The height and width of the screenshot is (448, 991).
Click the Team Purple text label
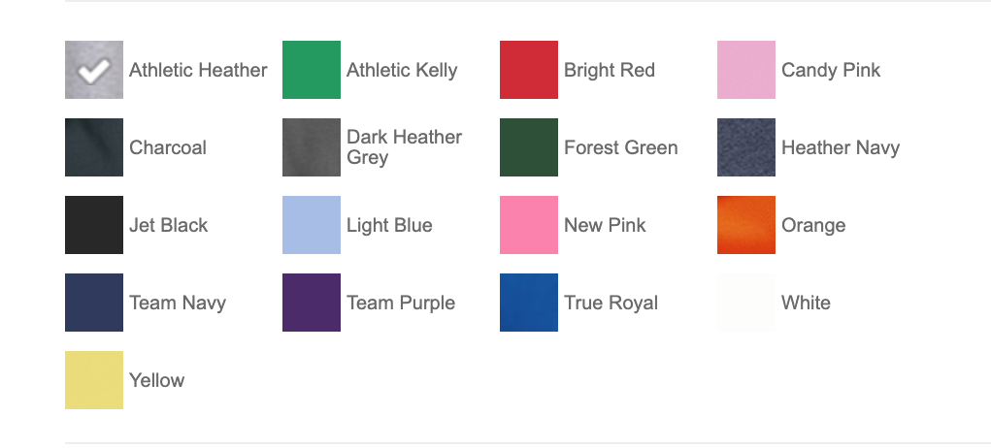[401, 304]
